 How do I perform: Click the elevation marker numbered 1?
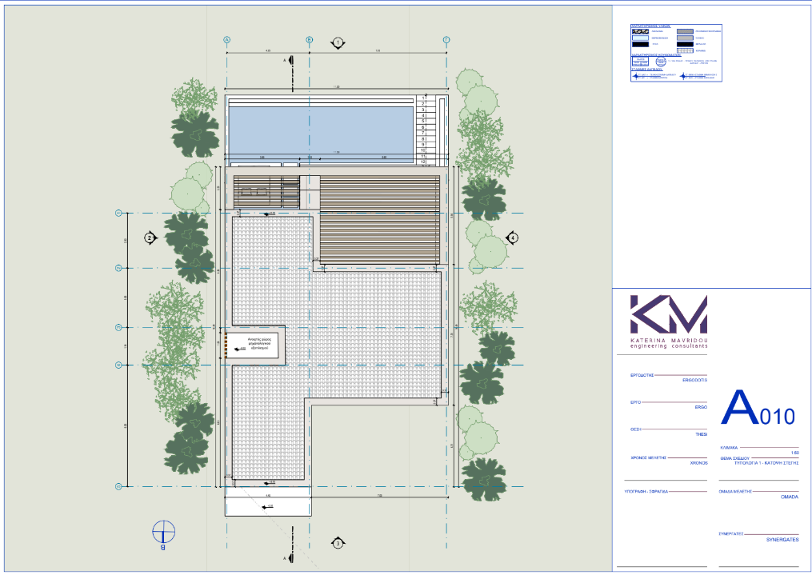click(338, 41)
